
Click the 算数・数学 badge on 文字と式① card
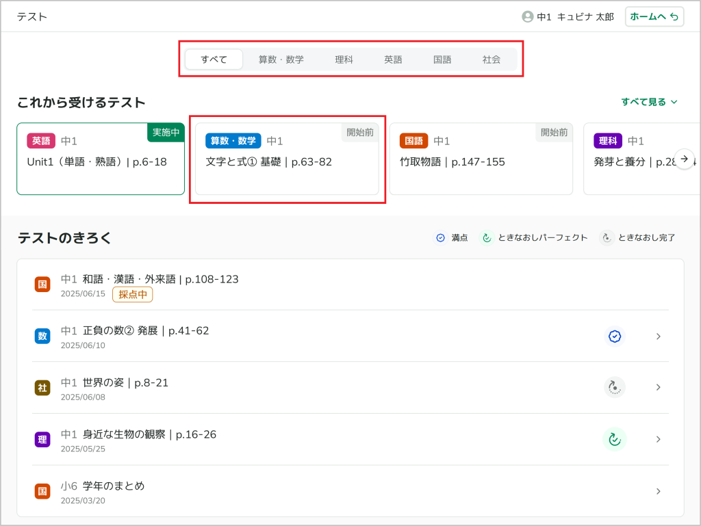point(233,141)
